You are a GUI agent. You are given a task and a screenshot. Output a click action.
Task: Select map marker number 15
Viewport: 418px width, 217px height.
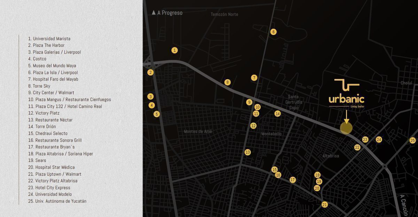(274, 169)
